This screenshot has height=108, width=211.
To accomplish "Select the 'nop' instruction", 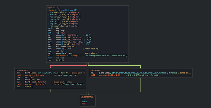I will tap(83, 99).
